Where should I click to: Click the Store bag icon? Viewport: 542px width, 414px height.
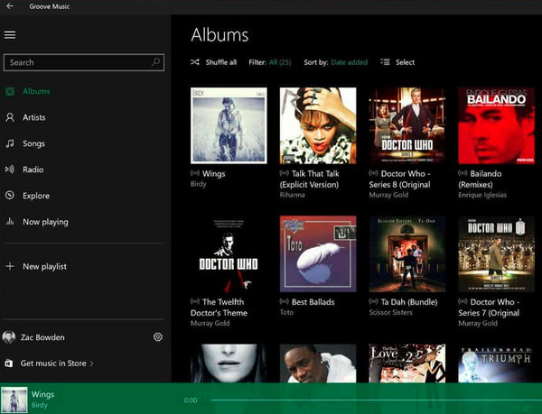point(9,363)
